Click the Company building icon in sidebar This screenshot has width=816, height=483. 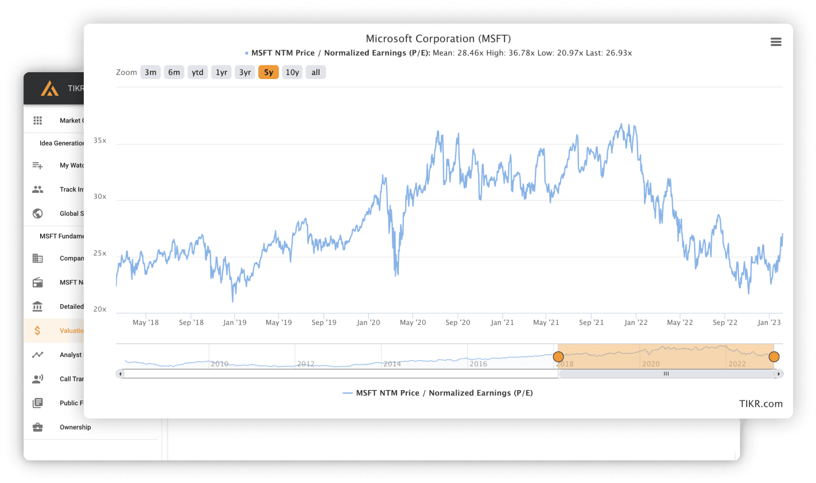(x=38, y=258)
